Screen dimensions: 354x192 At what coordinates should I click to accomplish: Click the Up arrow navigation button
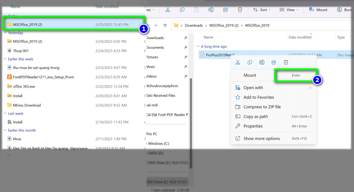tap(165, 25)
